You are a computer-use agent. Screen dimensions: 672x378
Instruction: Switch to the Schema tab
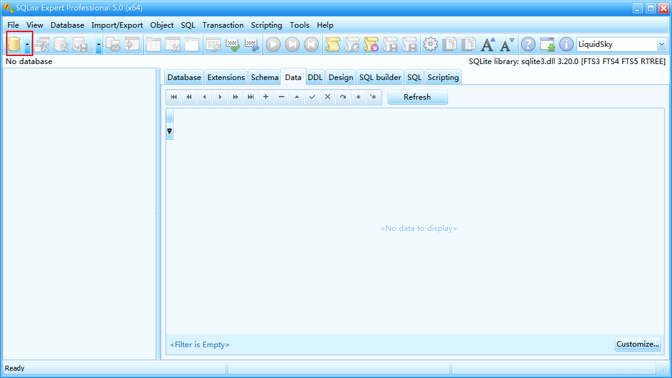pos(265,78)
